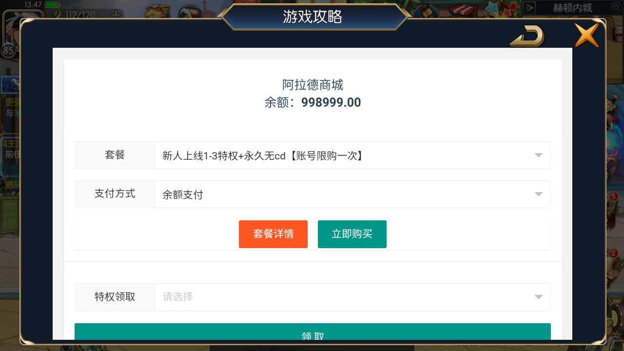Click the 游戏攻略 title banner
This screenshot has height=351, width=624.
click(313, 17)
